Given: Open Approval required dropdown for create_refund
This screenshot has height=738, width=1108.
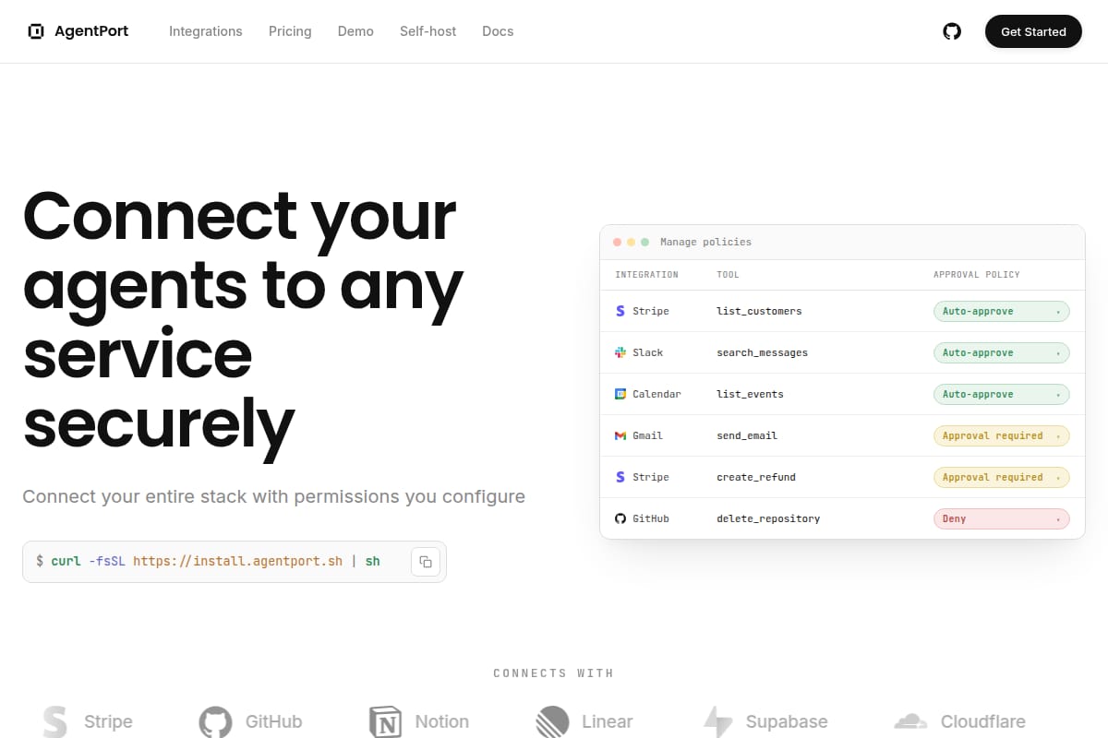Looking at the screenshot, I should click(1002, 477).
